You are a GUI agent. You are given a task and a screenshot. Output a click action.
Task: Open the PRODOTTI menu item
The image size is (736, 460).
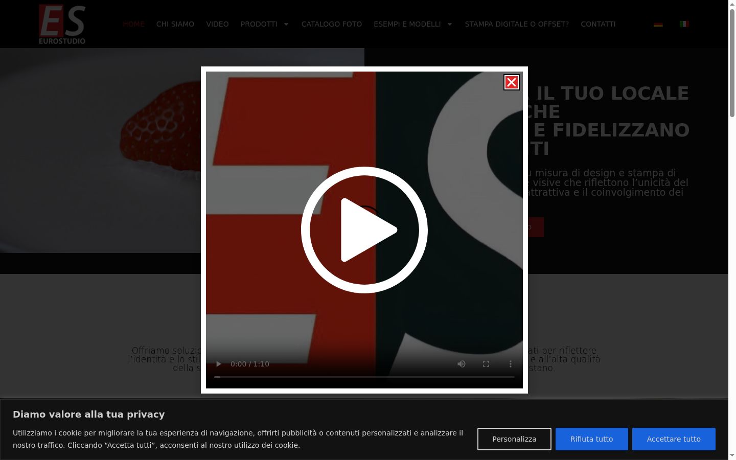[259, 24]
